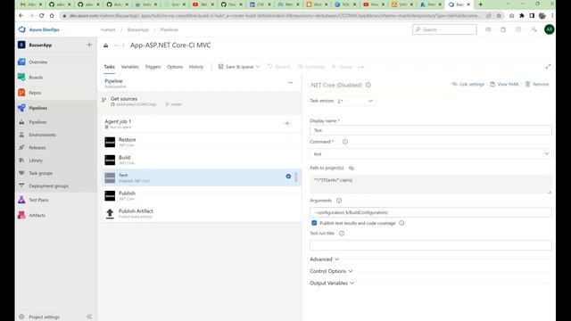The image size is (571, 321).
Task: Click in the Arguments field
Action: point(430,212)
